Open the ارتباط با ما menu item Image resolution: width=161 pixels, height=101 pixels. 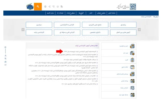tap(60, 13)
